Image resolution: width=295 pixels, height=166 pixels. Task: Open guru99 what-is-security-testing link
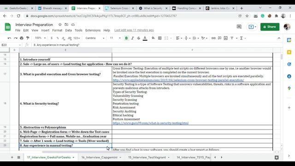(x=151, y=123)
